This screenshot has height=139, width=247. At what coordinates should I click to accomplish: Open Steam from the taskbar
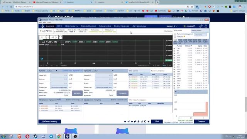point(35,136)
